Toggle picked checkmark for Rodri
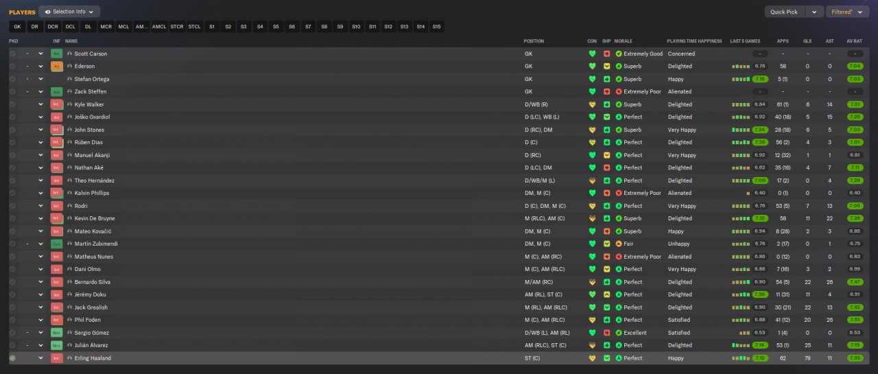 [12, 206]
